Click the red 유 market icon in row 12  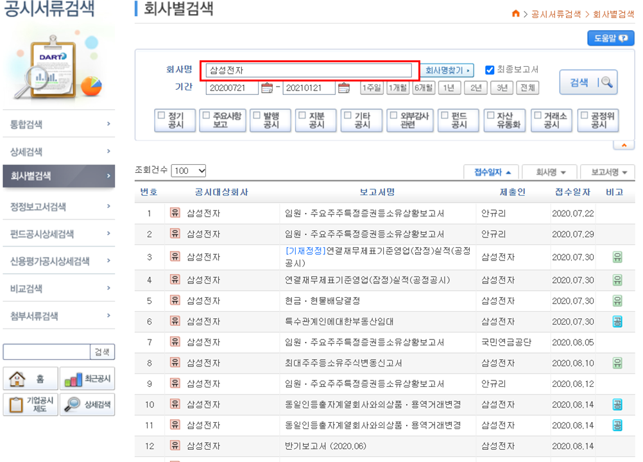pos(175,445)
